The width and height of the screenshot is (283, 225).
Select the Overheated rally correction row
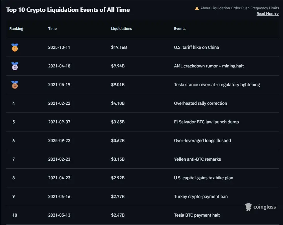[x=200, y=103]
